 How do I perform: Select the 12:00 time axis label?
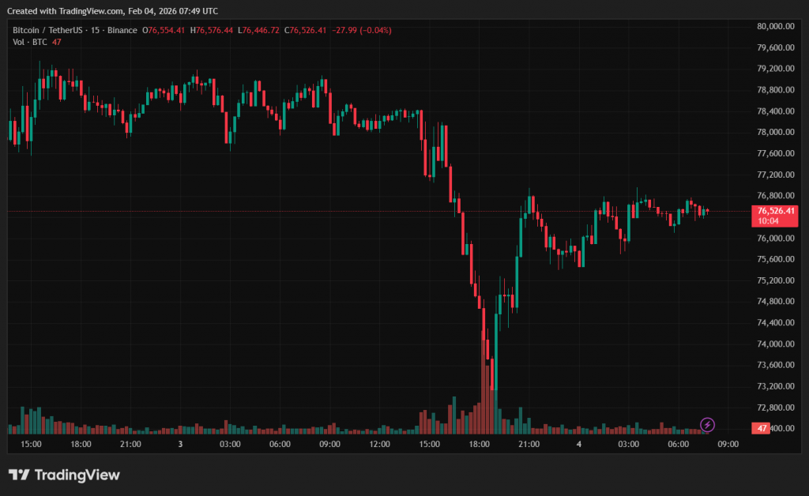point(379,445)
